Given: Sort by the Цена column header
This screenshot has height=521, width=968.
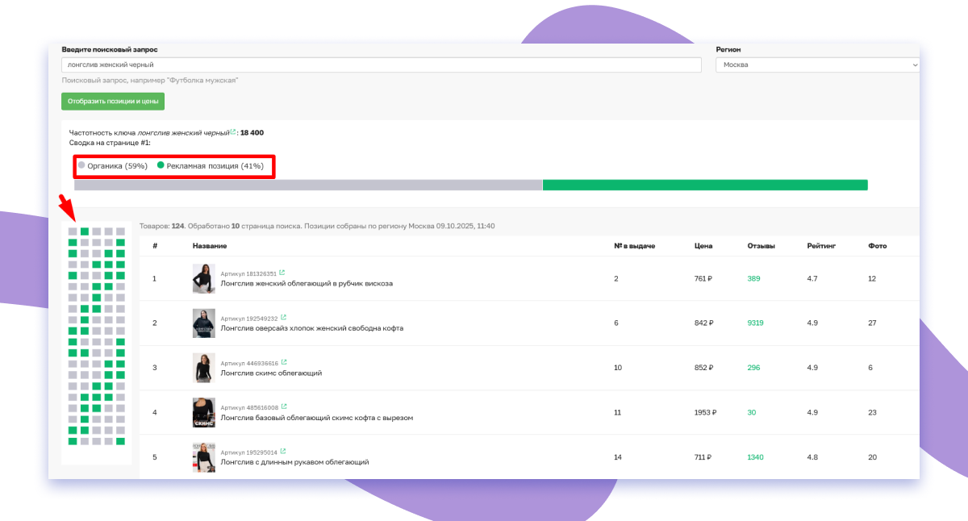Looking at the screenshot, I should [702, 246].
